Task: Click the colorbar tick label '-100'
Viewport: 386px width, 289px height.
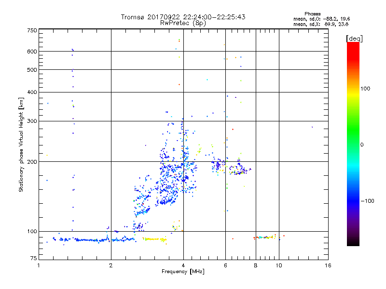Action: 367,201
